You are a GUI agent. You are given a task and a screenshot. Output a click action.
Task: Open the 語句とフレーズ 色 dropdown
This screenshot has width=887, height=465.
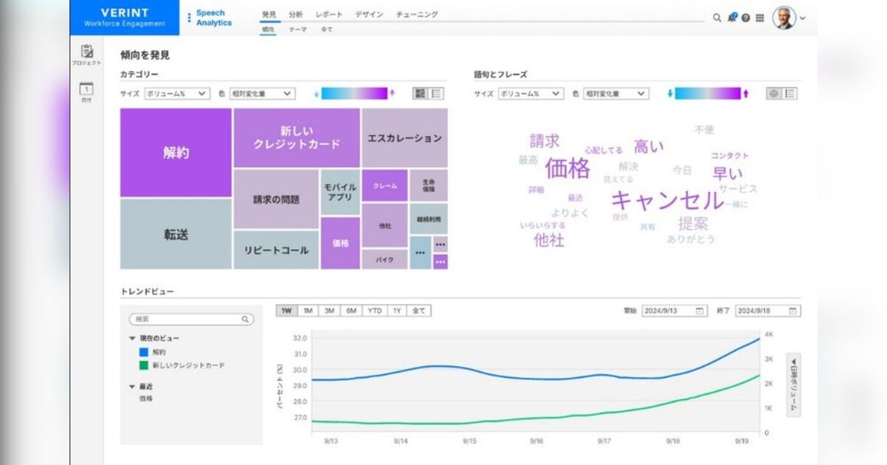tap(615, 94)
